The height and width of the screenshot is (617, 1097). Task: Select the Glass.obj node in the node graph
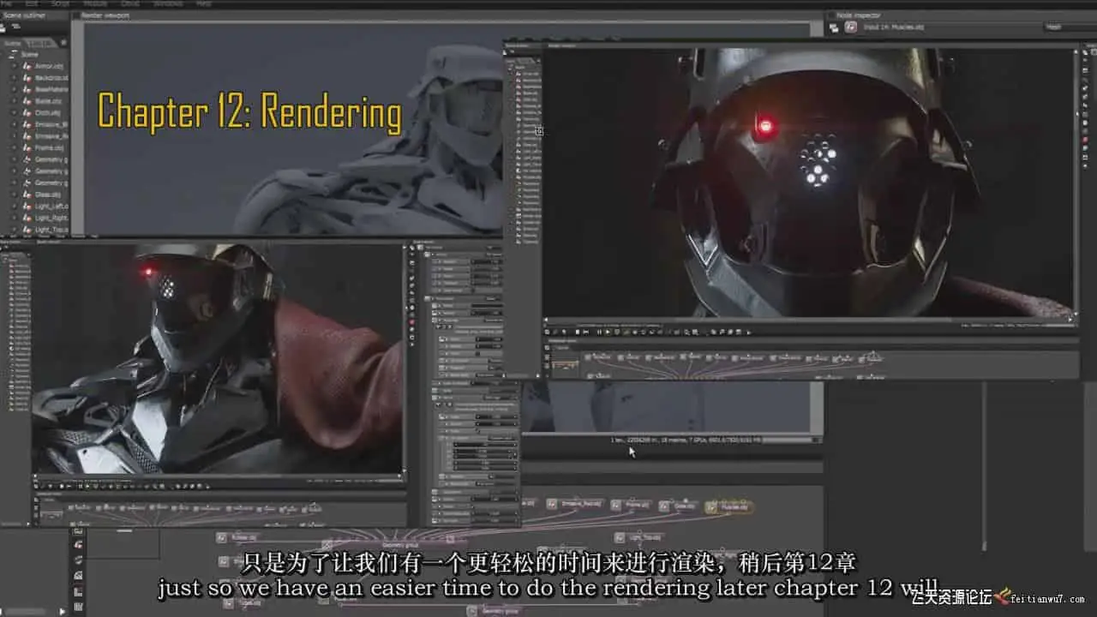[680, 506]
